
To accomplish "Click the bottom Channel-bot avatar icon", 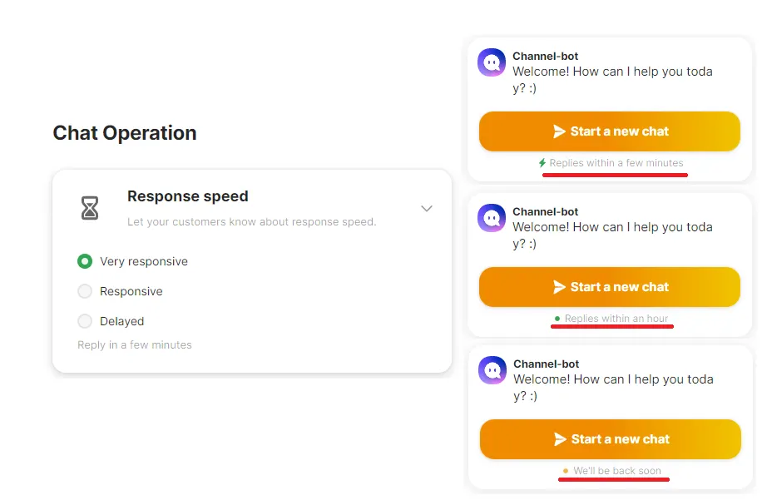I will pos(492,370).
